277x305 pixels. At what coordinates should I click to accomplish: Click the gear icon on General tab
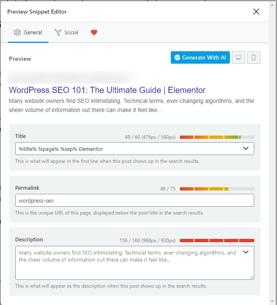coord(17,33)
